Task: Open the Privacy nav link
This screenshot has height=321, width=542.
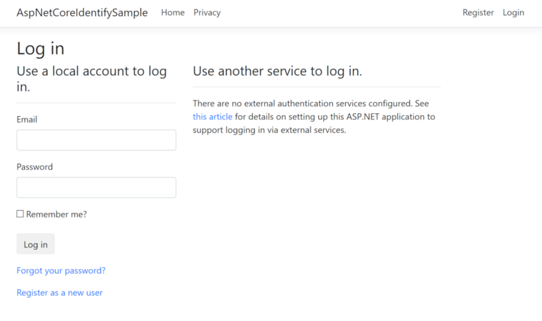Action: [207, 13]
